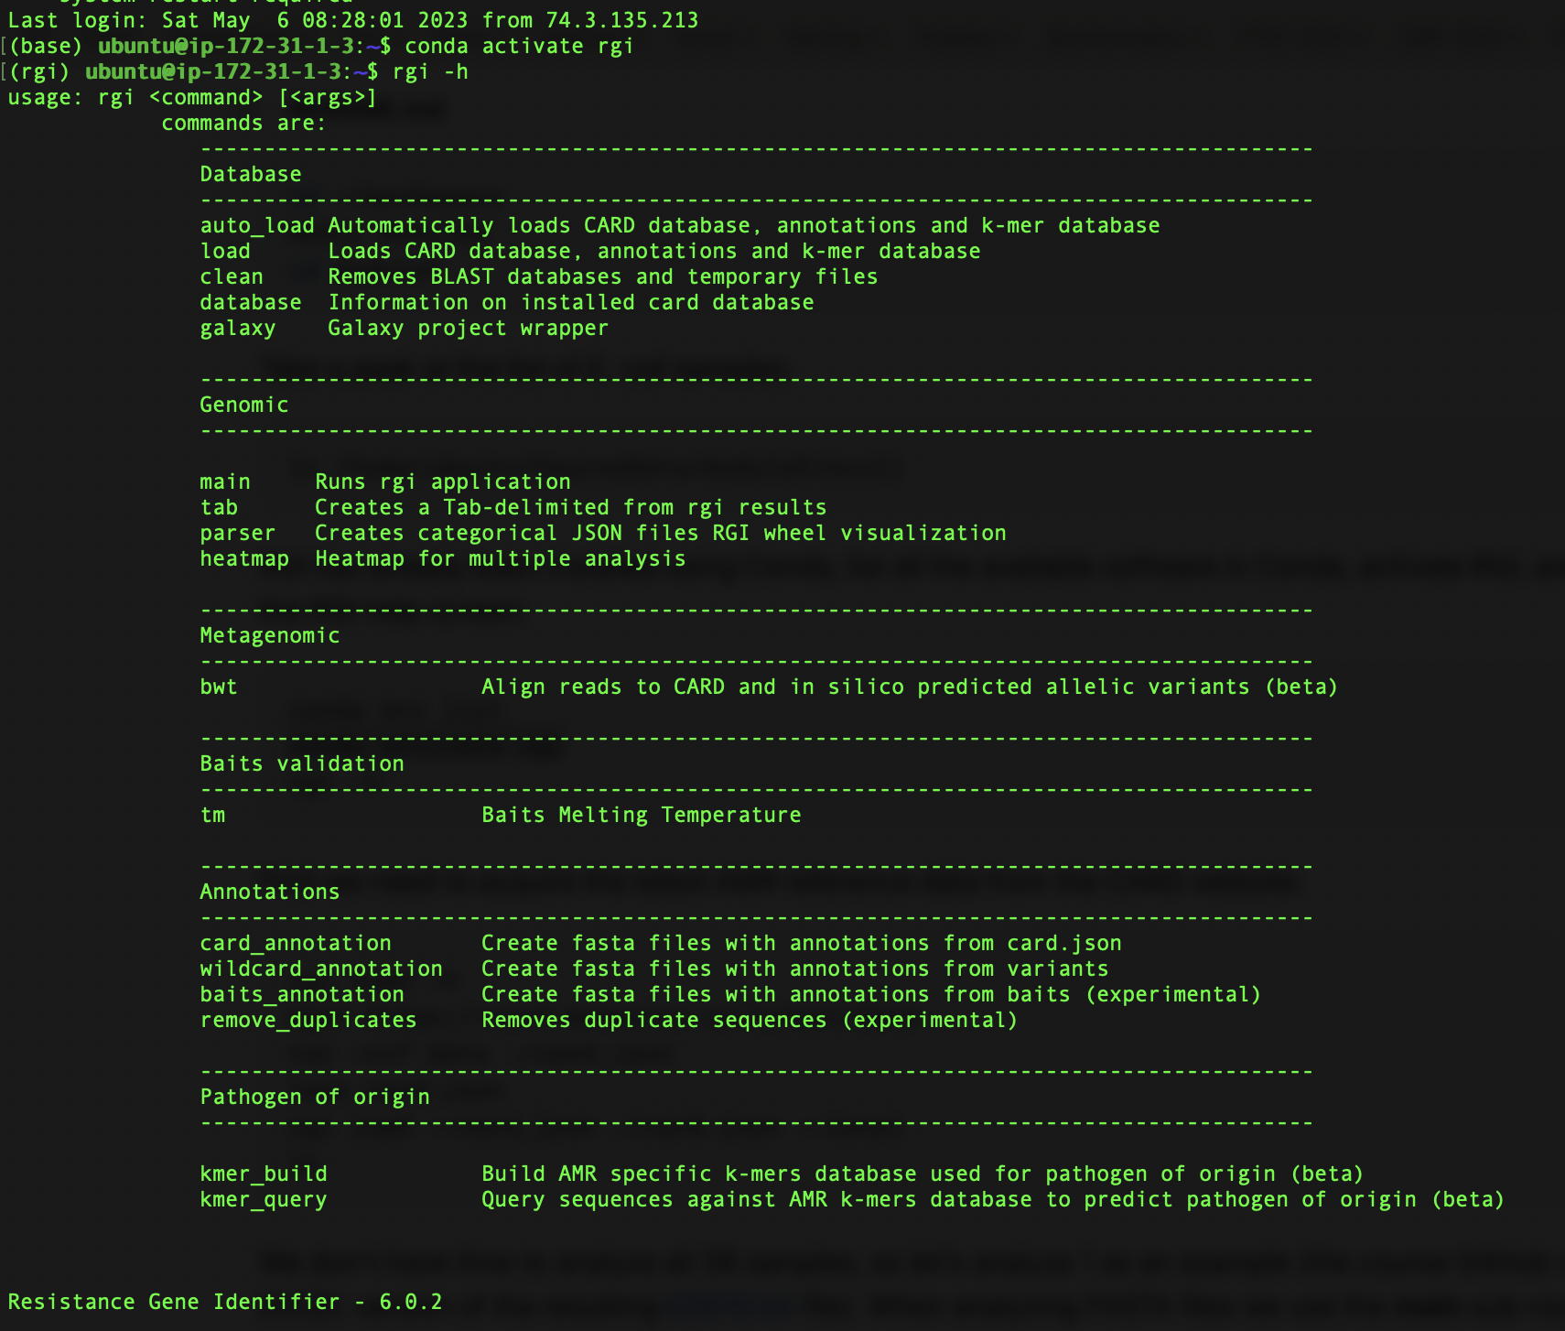Click the '(base) ubuntu@ip-172-31-1-3' prompt
Image resolution: width=1565 pixels, height=1331 pixels.
point(200,46)
